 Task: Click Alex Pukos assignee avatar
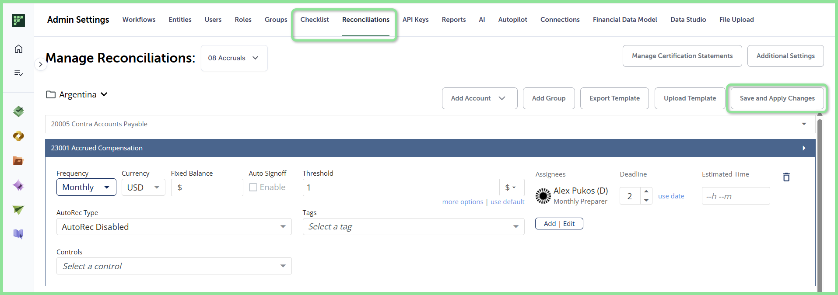point(543,196)
